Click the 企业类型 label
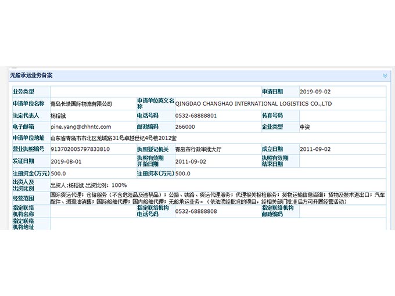The width and height of the screenshot is (395, 296). [272, 127]
